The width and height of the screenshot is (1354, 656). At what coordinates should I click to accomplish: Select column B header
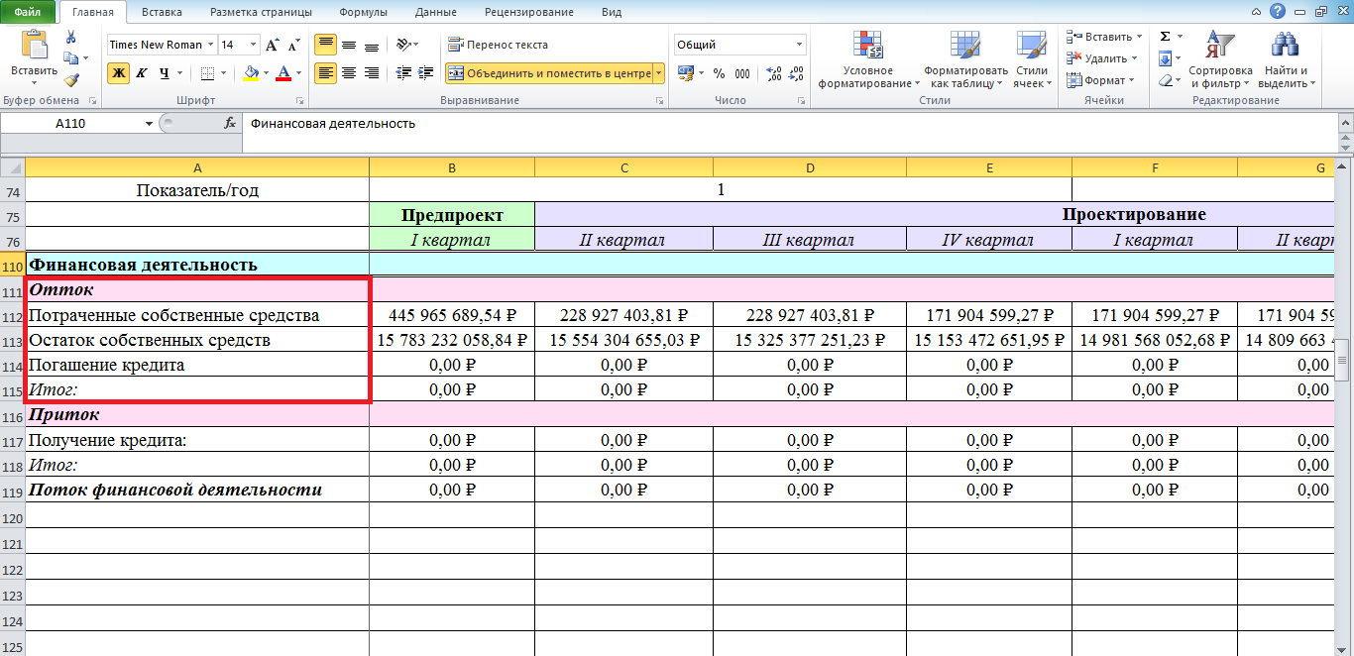pyautogui.click(x=451, y=168)
